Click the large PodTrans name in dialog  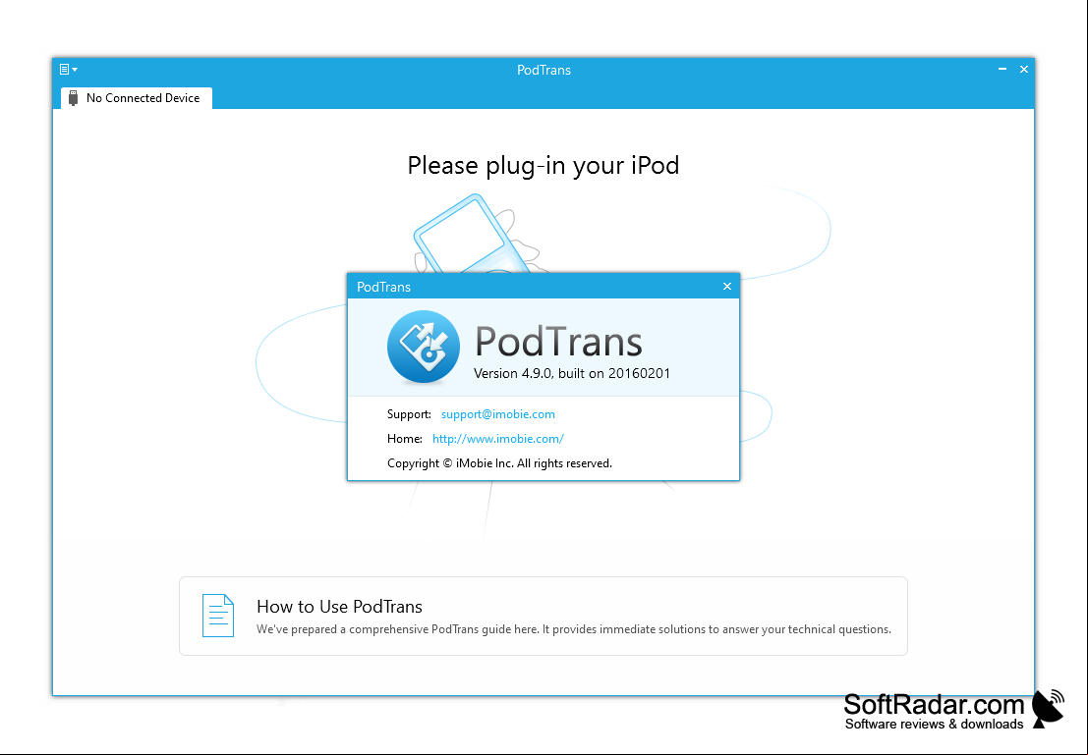[x=558, y=341]
